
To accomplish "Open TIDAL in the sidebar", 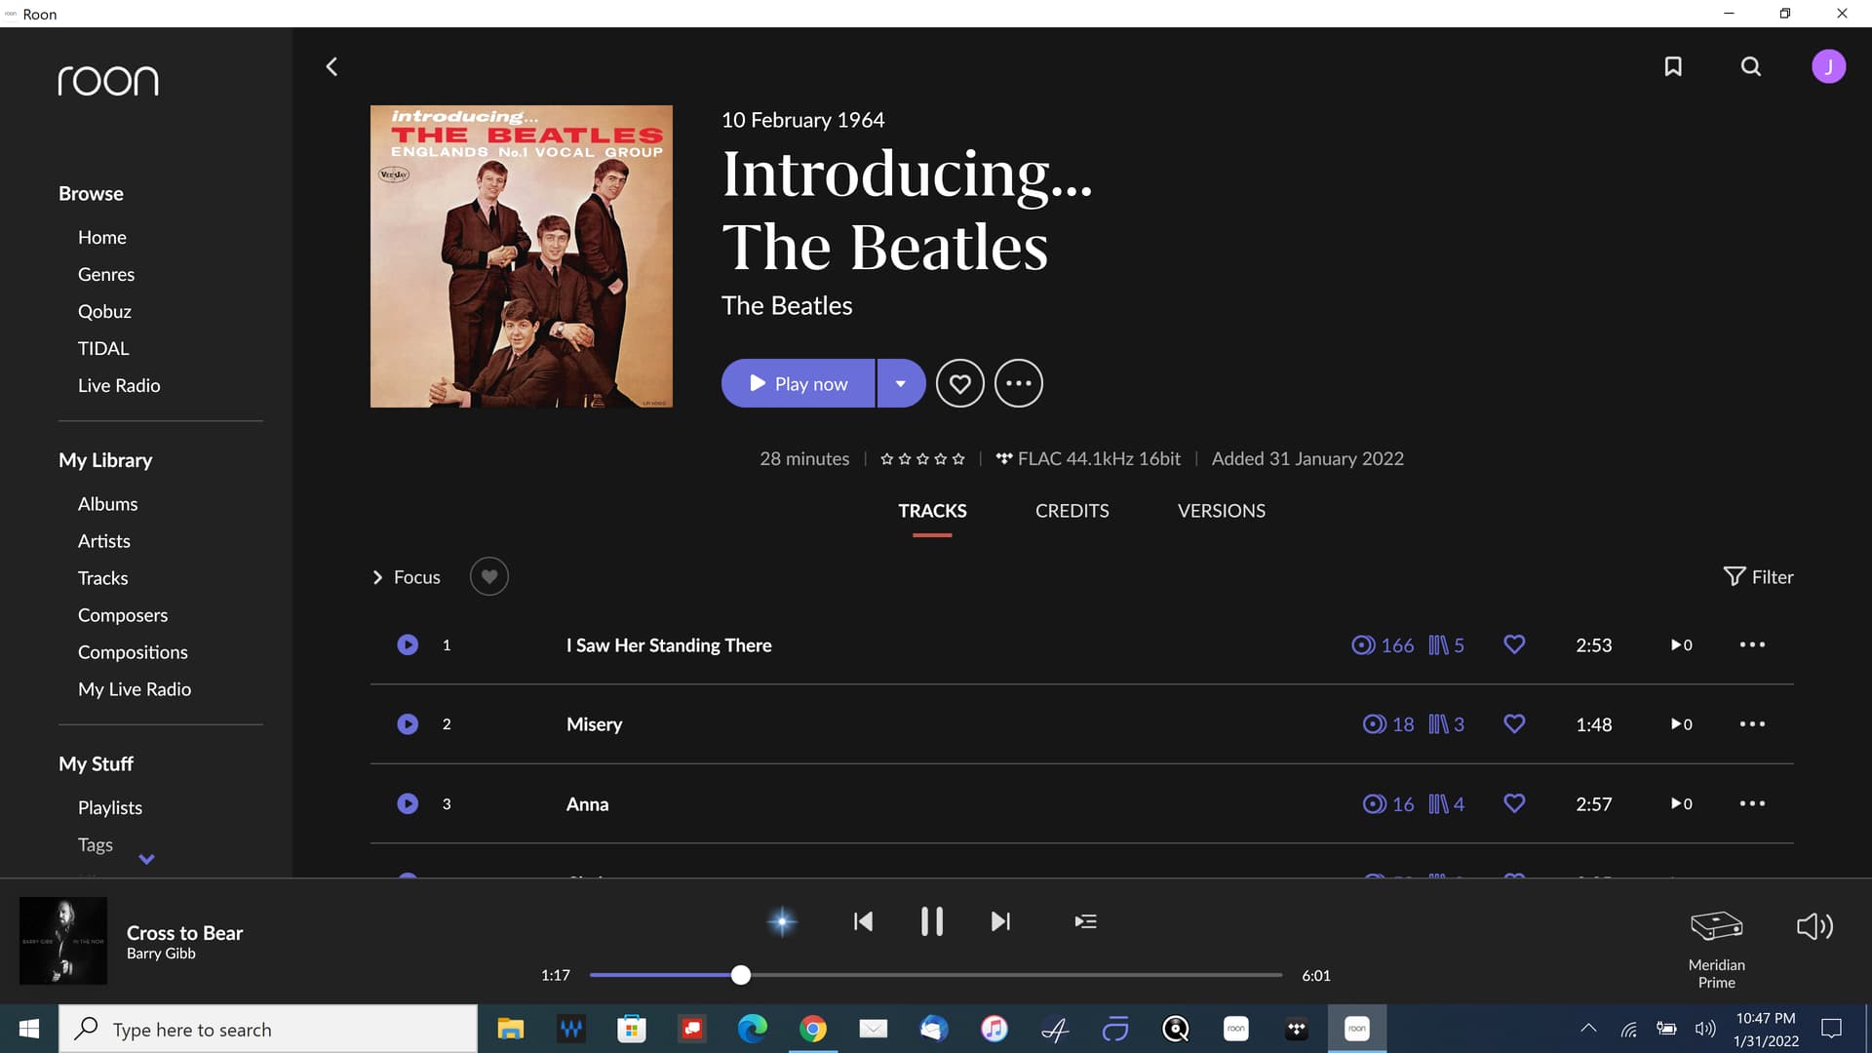I will [103, 348].
